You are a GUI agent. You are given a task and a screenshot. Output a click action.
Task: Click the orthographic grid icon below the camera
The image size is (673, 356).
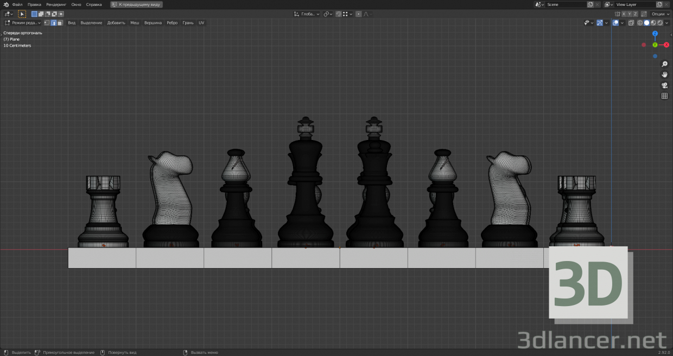pos(664,96)
